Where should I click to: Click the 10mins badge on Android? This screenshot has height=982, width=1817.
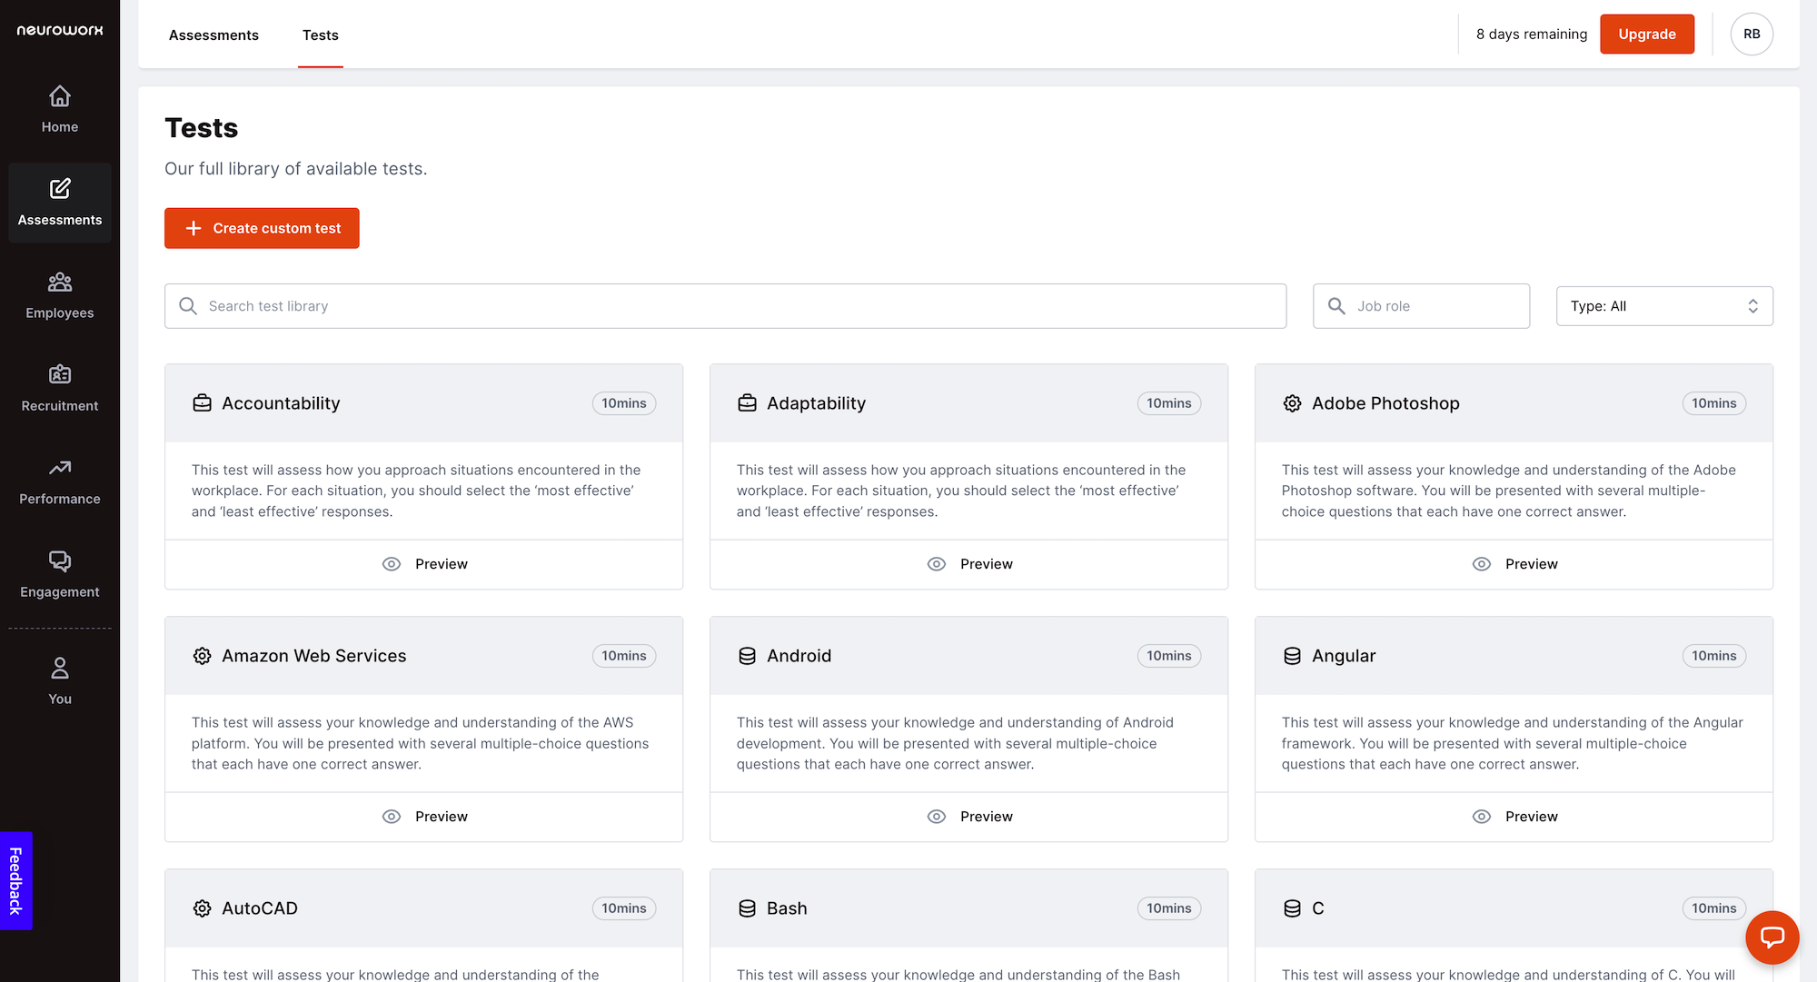point(1168,656)
